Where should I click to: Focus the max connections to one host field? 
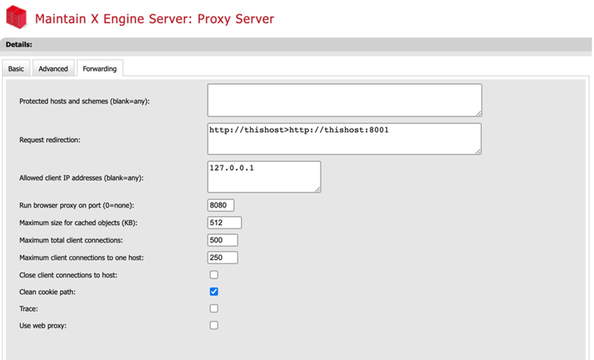click(x=222, y=258)
